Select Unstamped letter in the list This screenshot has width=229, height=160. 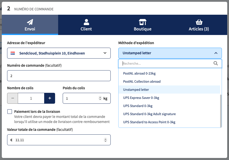[x=169, y=90]
